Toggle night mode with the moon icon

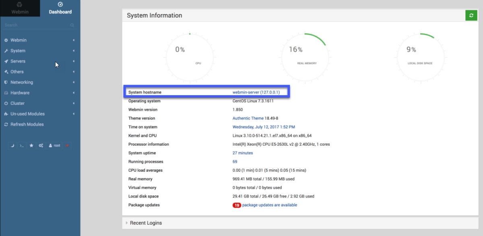[12, 145]
